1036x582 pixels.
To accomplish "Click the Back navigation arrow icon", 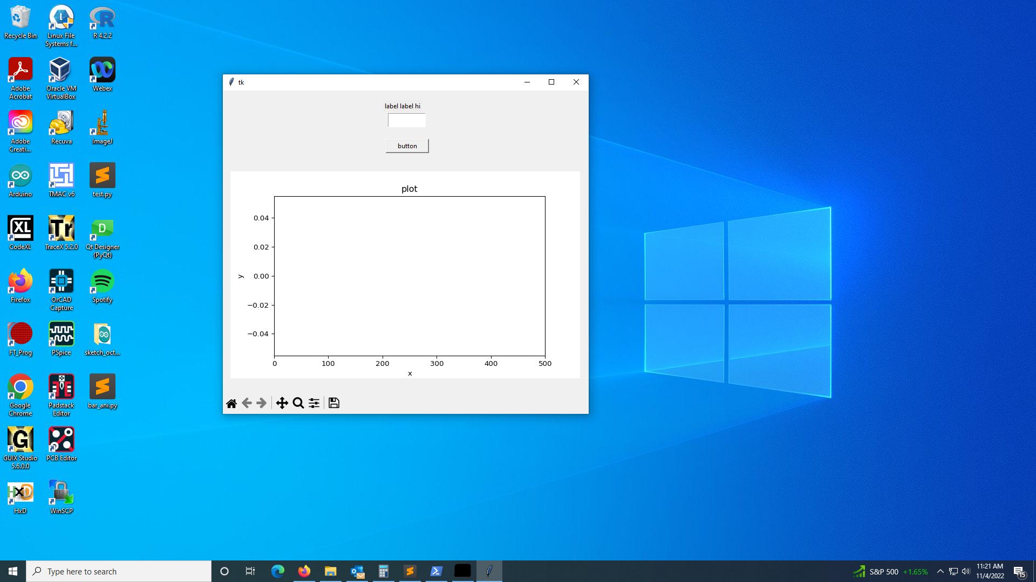I will point(246,403).
